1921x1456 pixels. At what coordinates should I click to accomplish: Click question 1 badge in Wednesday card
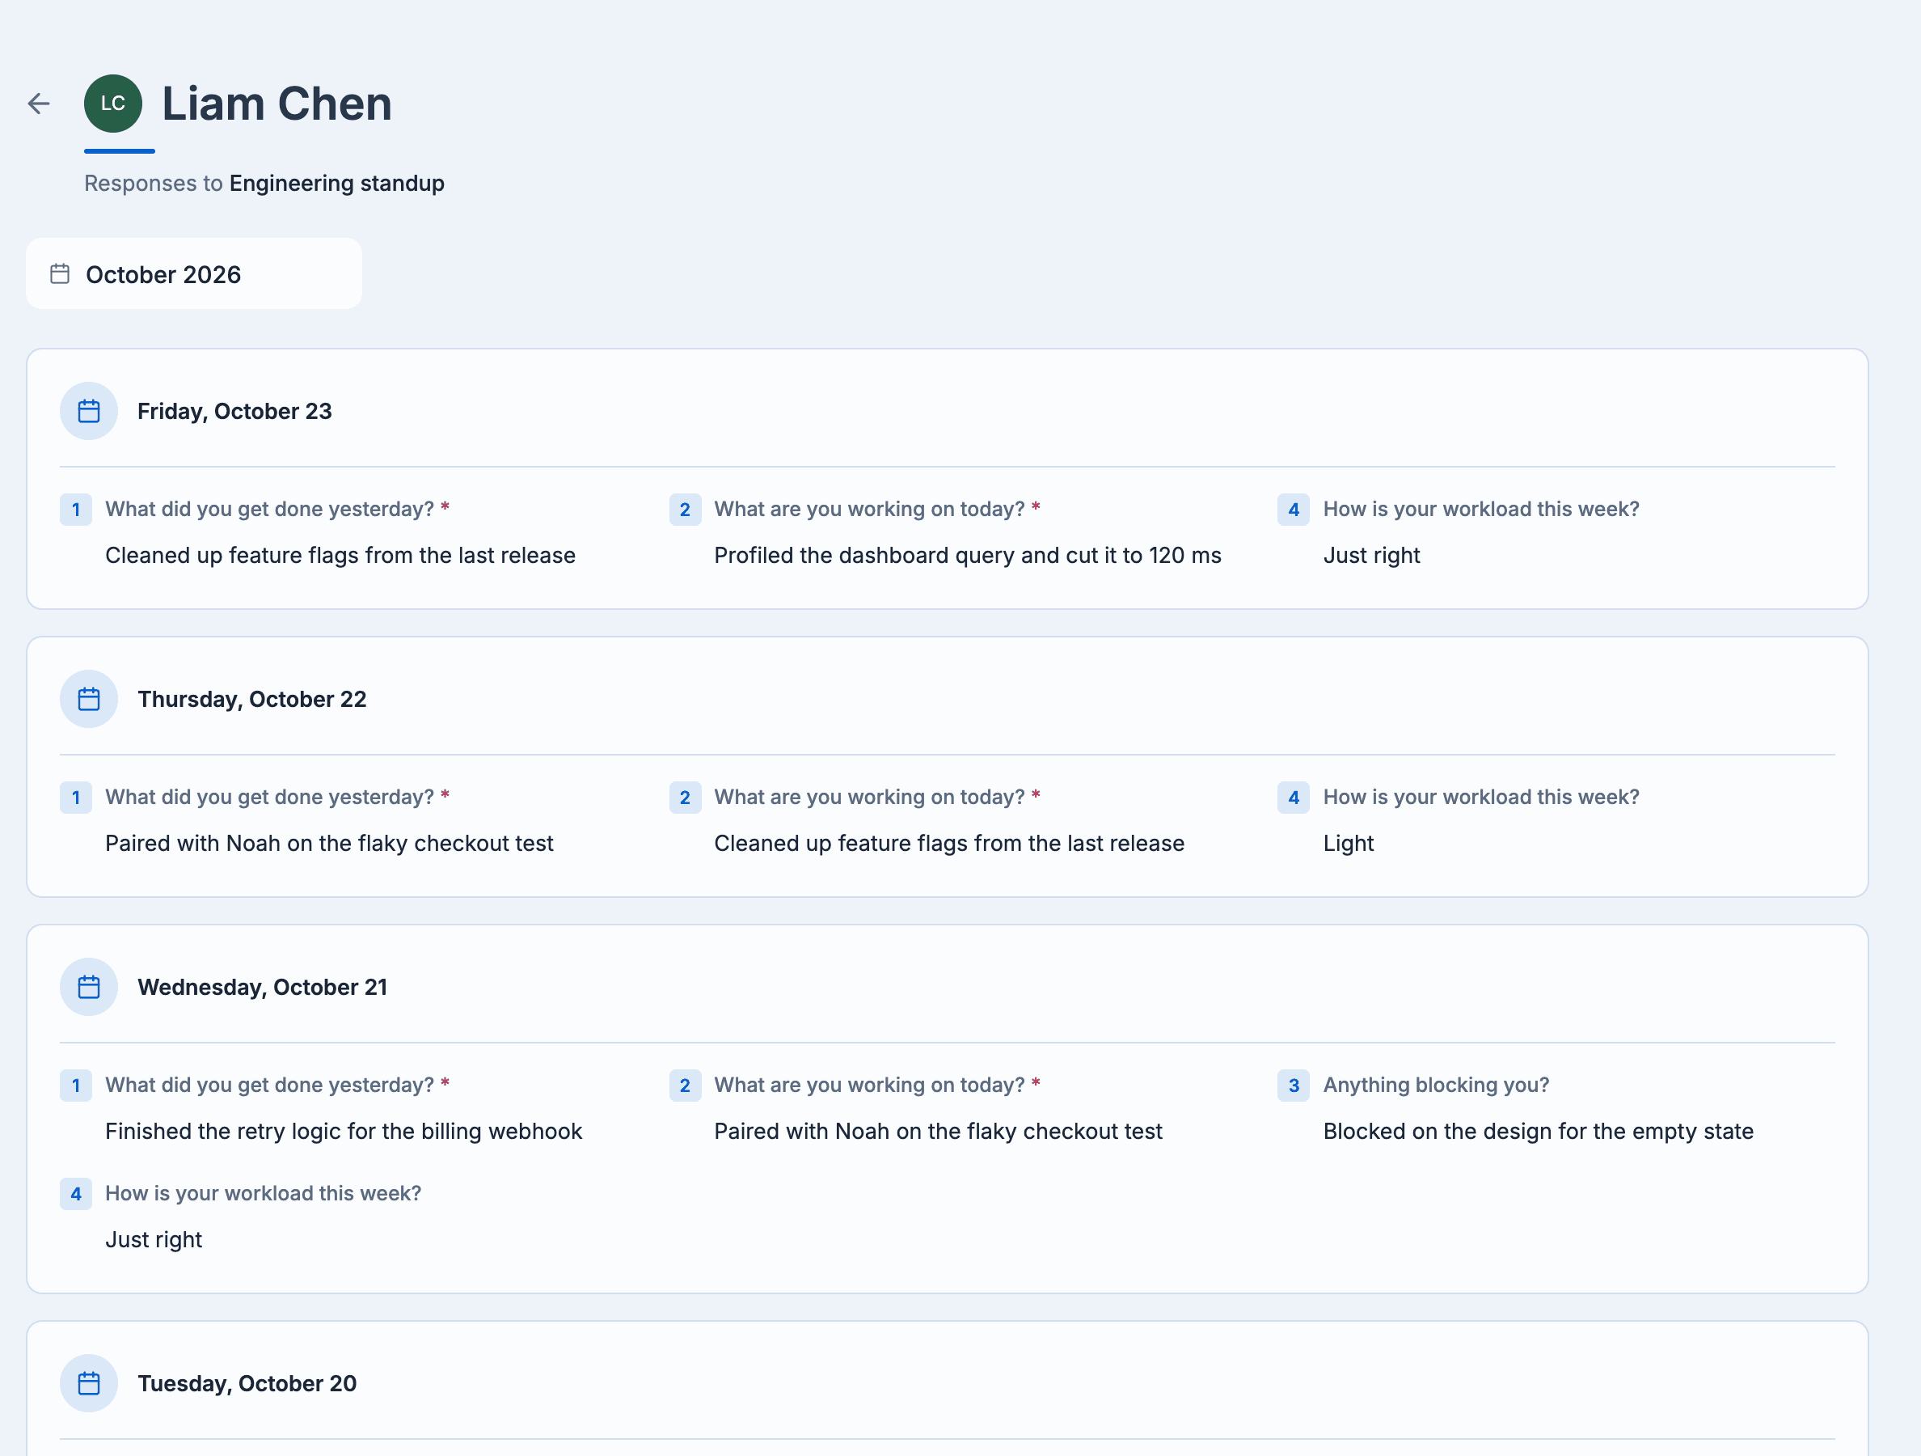pos(75,1085)
